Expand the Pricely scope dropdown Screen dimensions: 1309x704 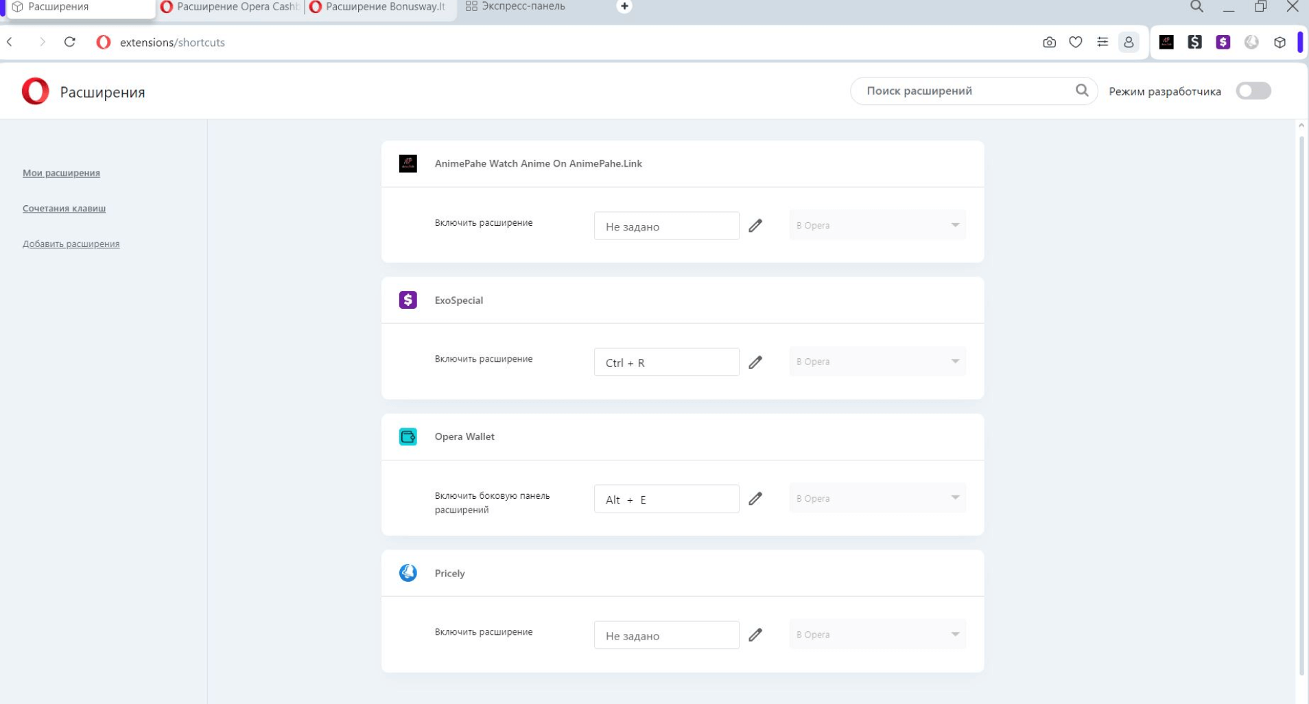click(877, 635)
